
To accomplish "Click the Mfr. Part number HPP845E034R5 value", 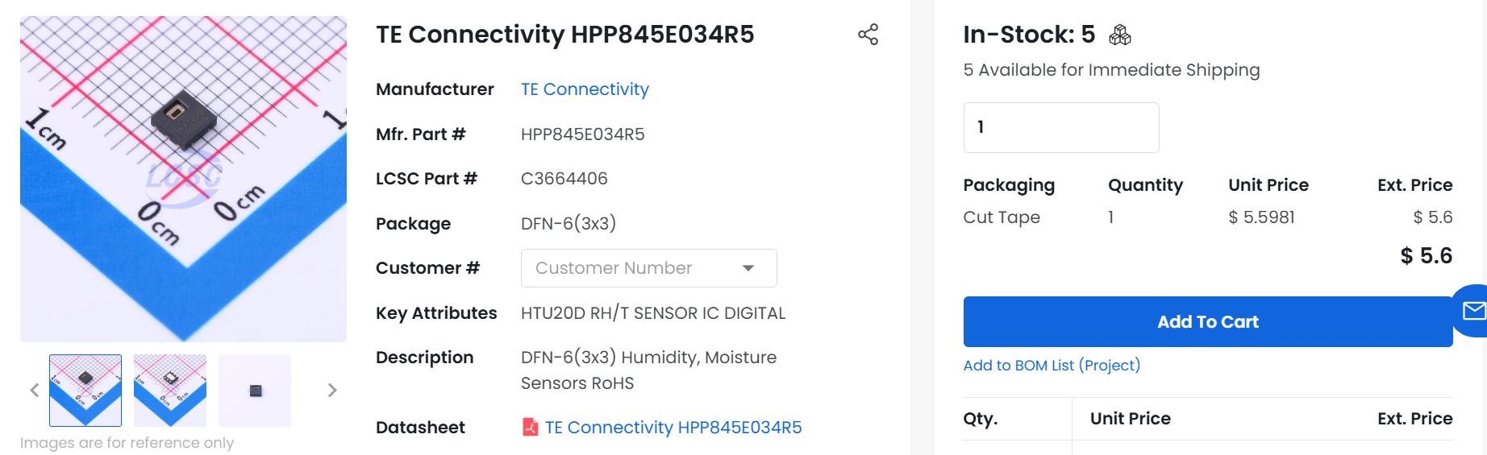I will tap(583, 134).
